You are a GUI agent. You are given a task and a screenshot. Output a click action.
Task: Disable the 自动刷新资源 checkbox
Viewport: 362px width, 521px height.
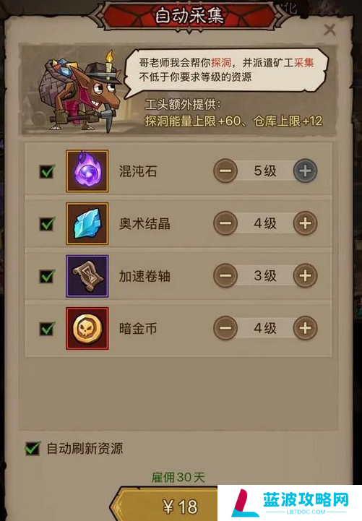(x=33, y=449)
